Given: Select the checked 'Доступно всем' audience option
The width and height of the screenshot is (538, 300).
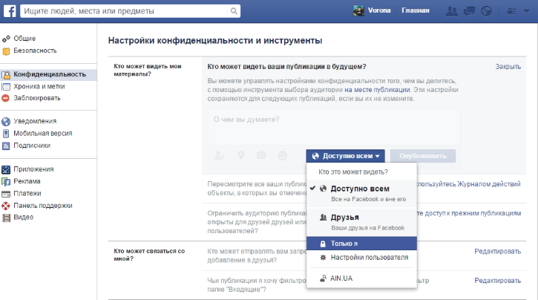Looking at the screenshot, I should click(x=361, y=193).
